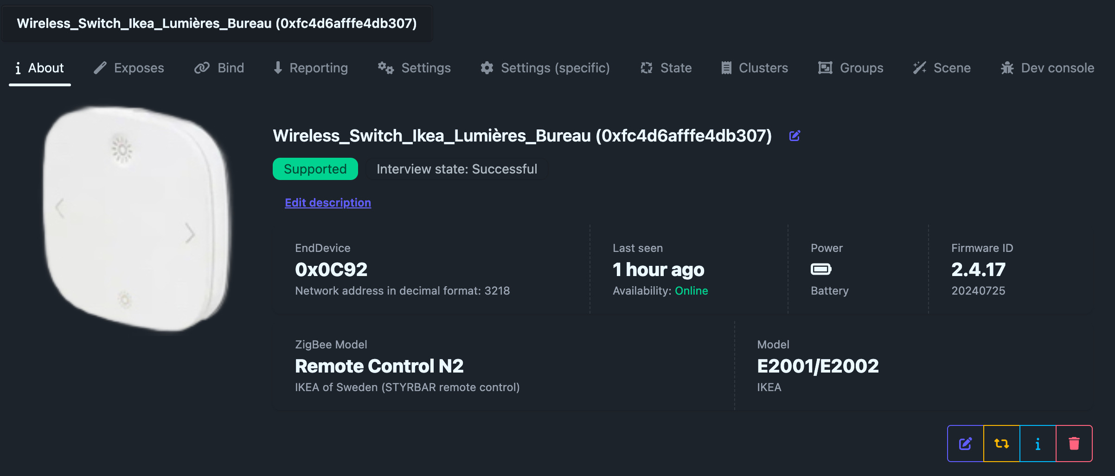Click the STYRBAR remote device image
Viewport: 1115px width, 476px height.
[x=137, y=218]
